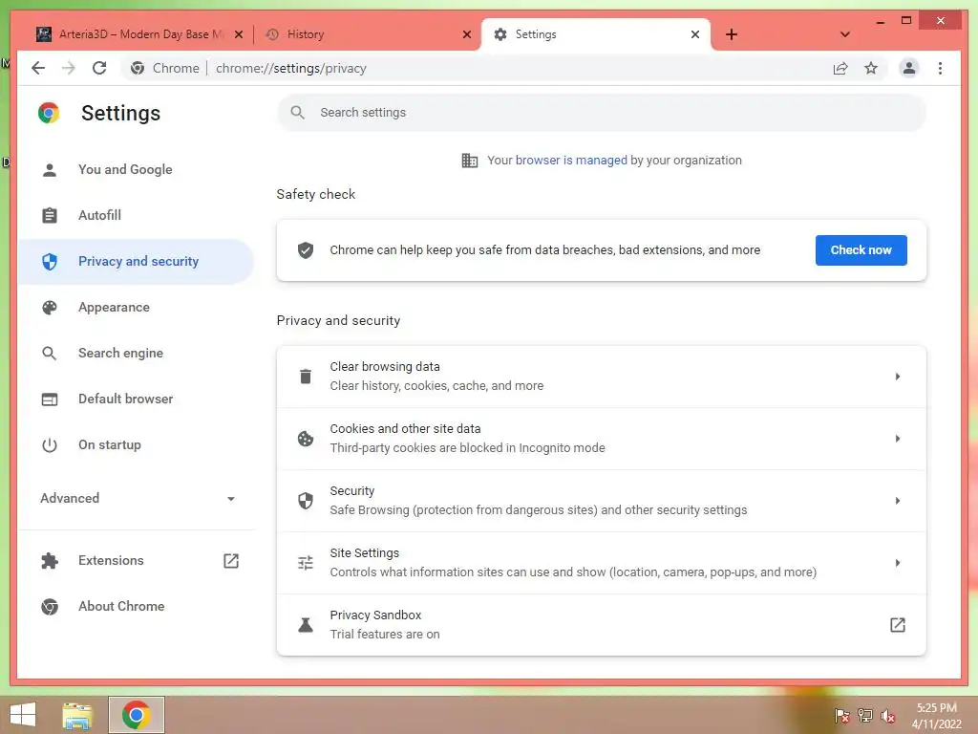The image size is (978, 734).
Task: Click the address bar URL
Action: [x=290, y=68]
